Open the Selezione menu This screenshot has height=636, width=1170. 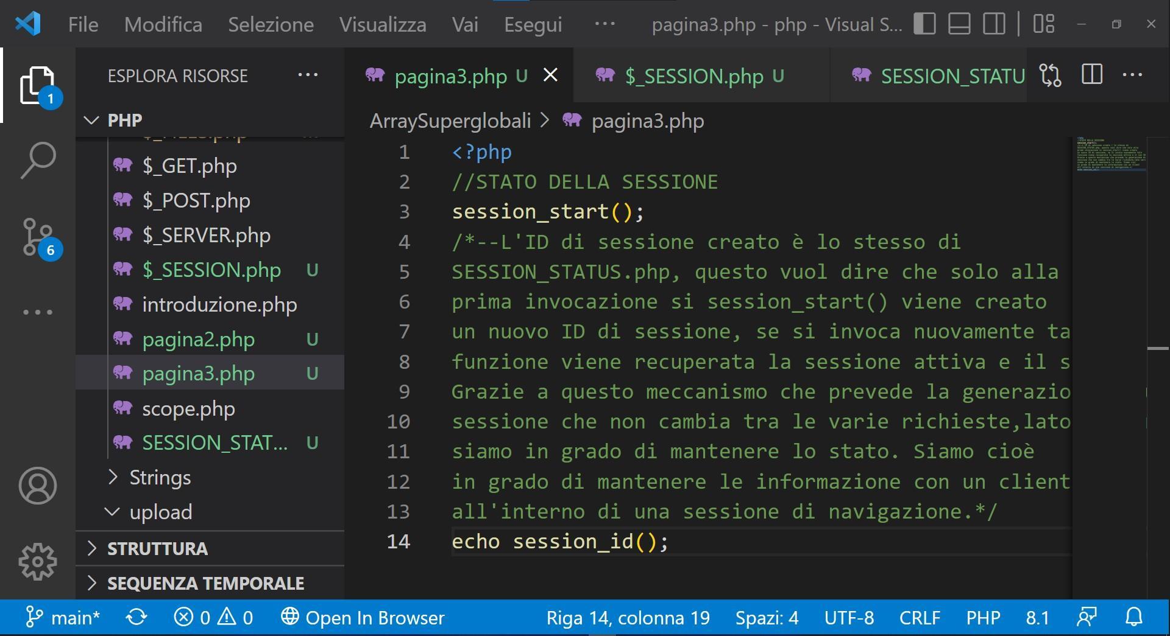pyautogui.click(x=271, y=24)
